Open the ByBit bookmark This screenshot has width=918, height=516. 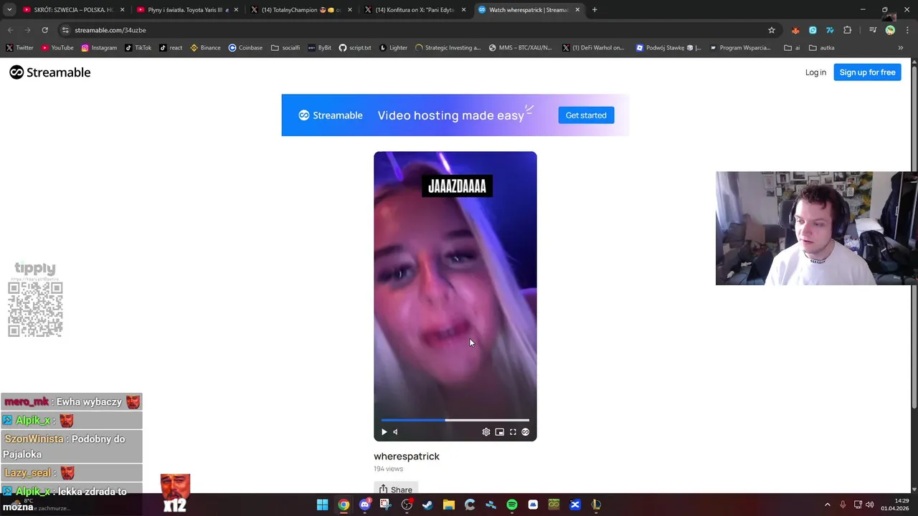(x=320, y=48)
